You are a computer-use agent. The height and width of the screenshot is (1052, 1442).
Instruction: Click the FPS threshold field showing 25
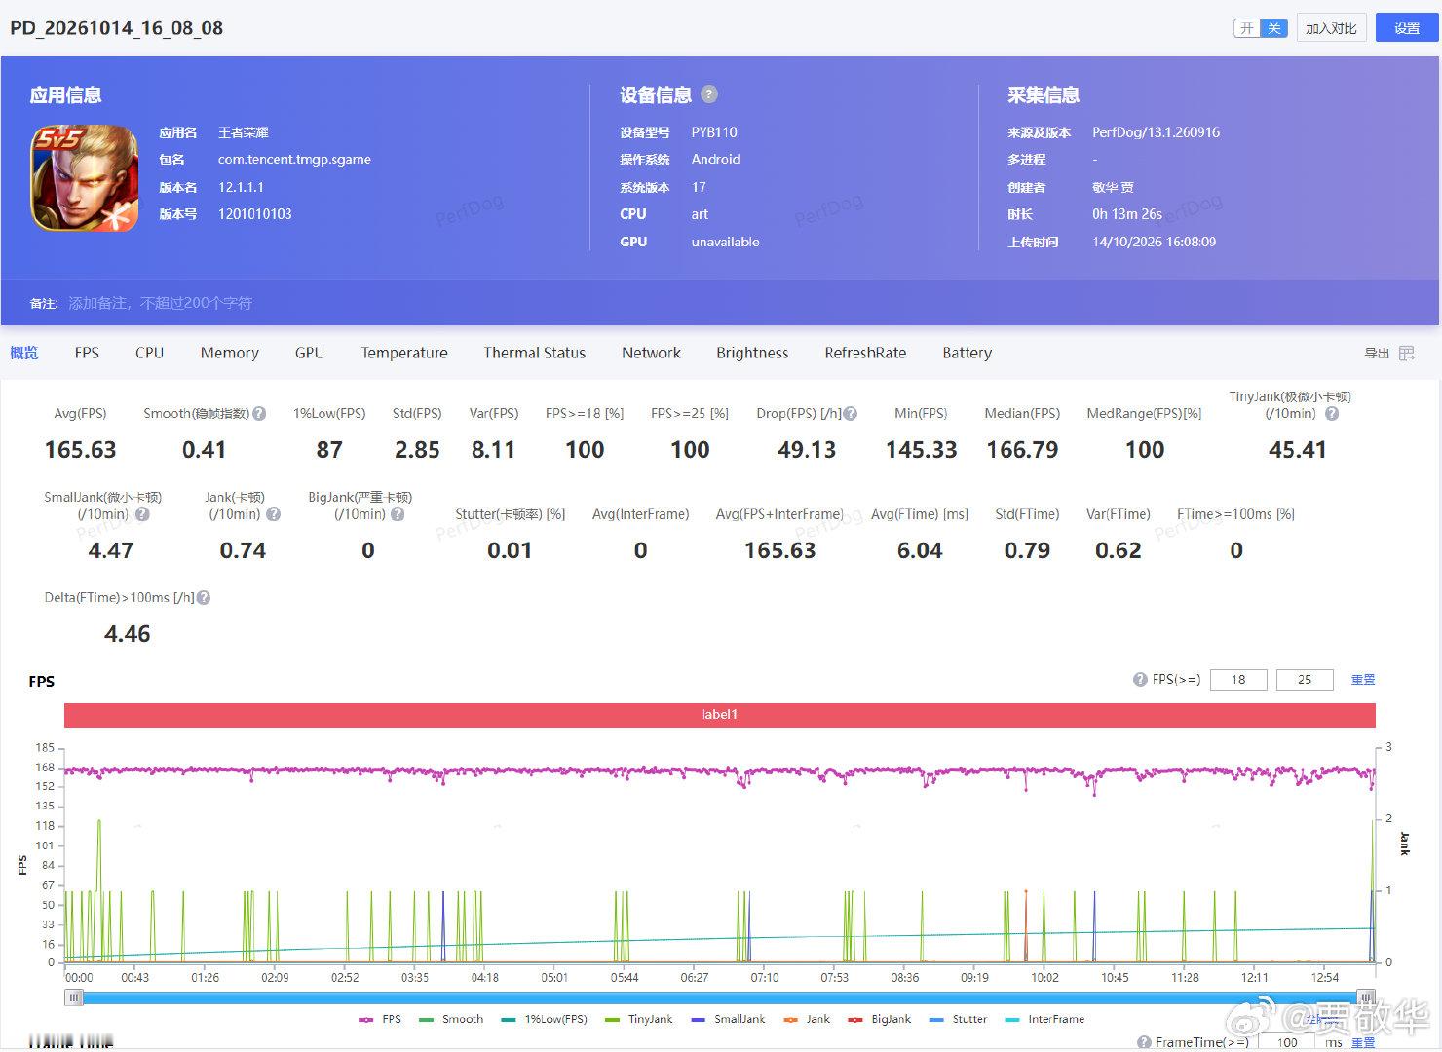click(1305, 680)
